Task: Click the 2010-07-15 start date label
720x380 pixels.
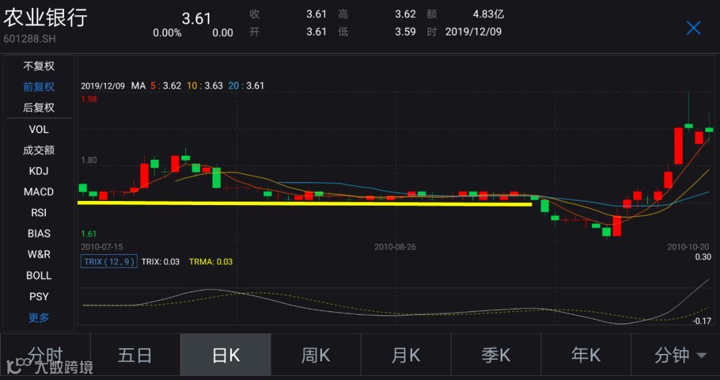Action: click(x=102, y=247)
